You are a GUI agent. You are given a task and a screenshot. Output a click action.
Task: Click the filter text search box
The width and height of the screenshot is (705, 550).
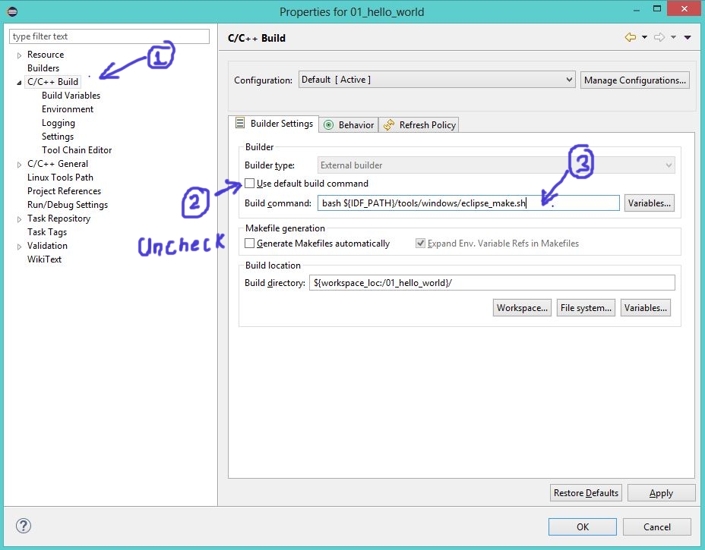point(109,36)
